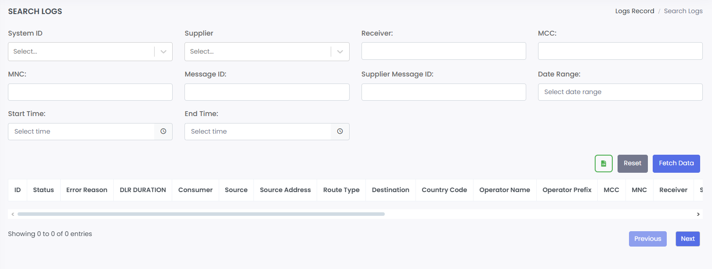Click the End Time clock icon
Viewport: 712px width, 269px height.
point(340,131)
